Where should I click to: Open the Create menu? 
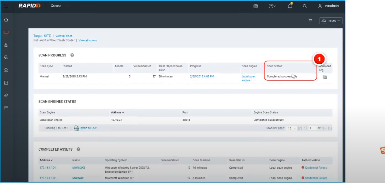click(x=60, y=6)
